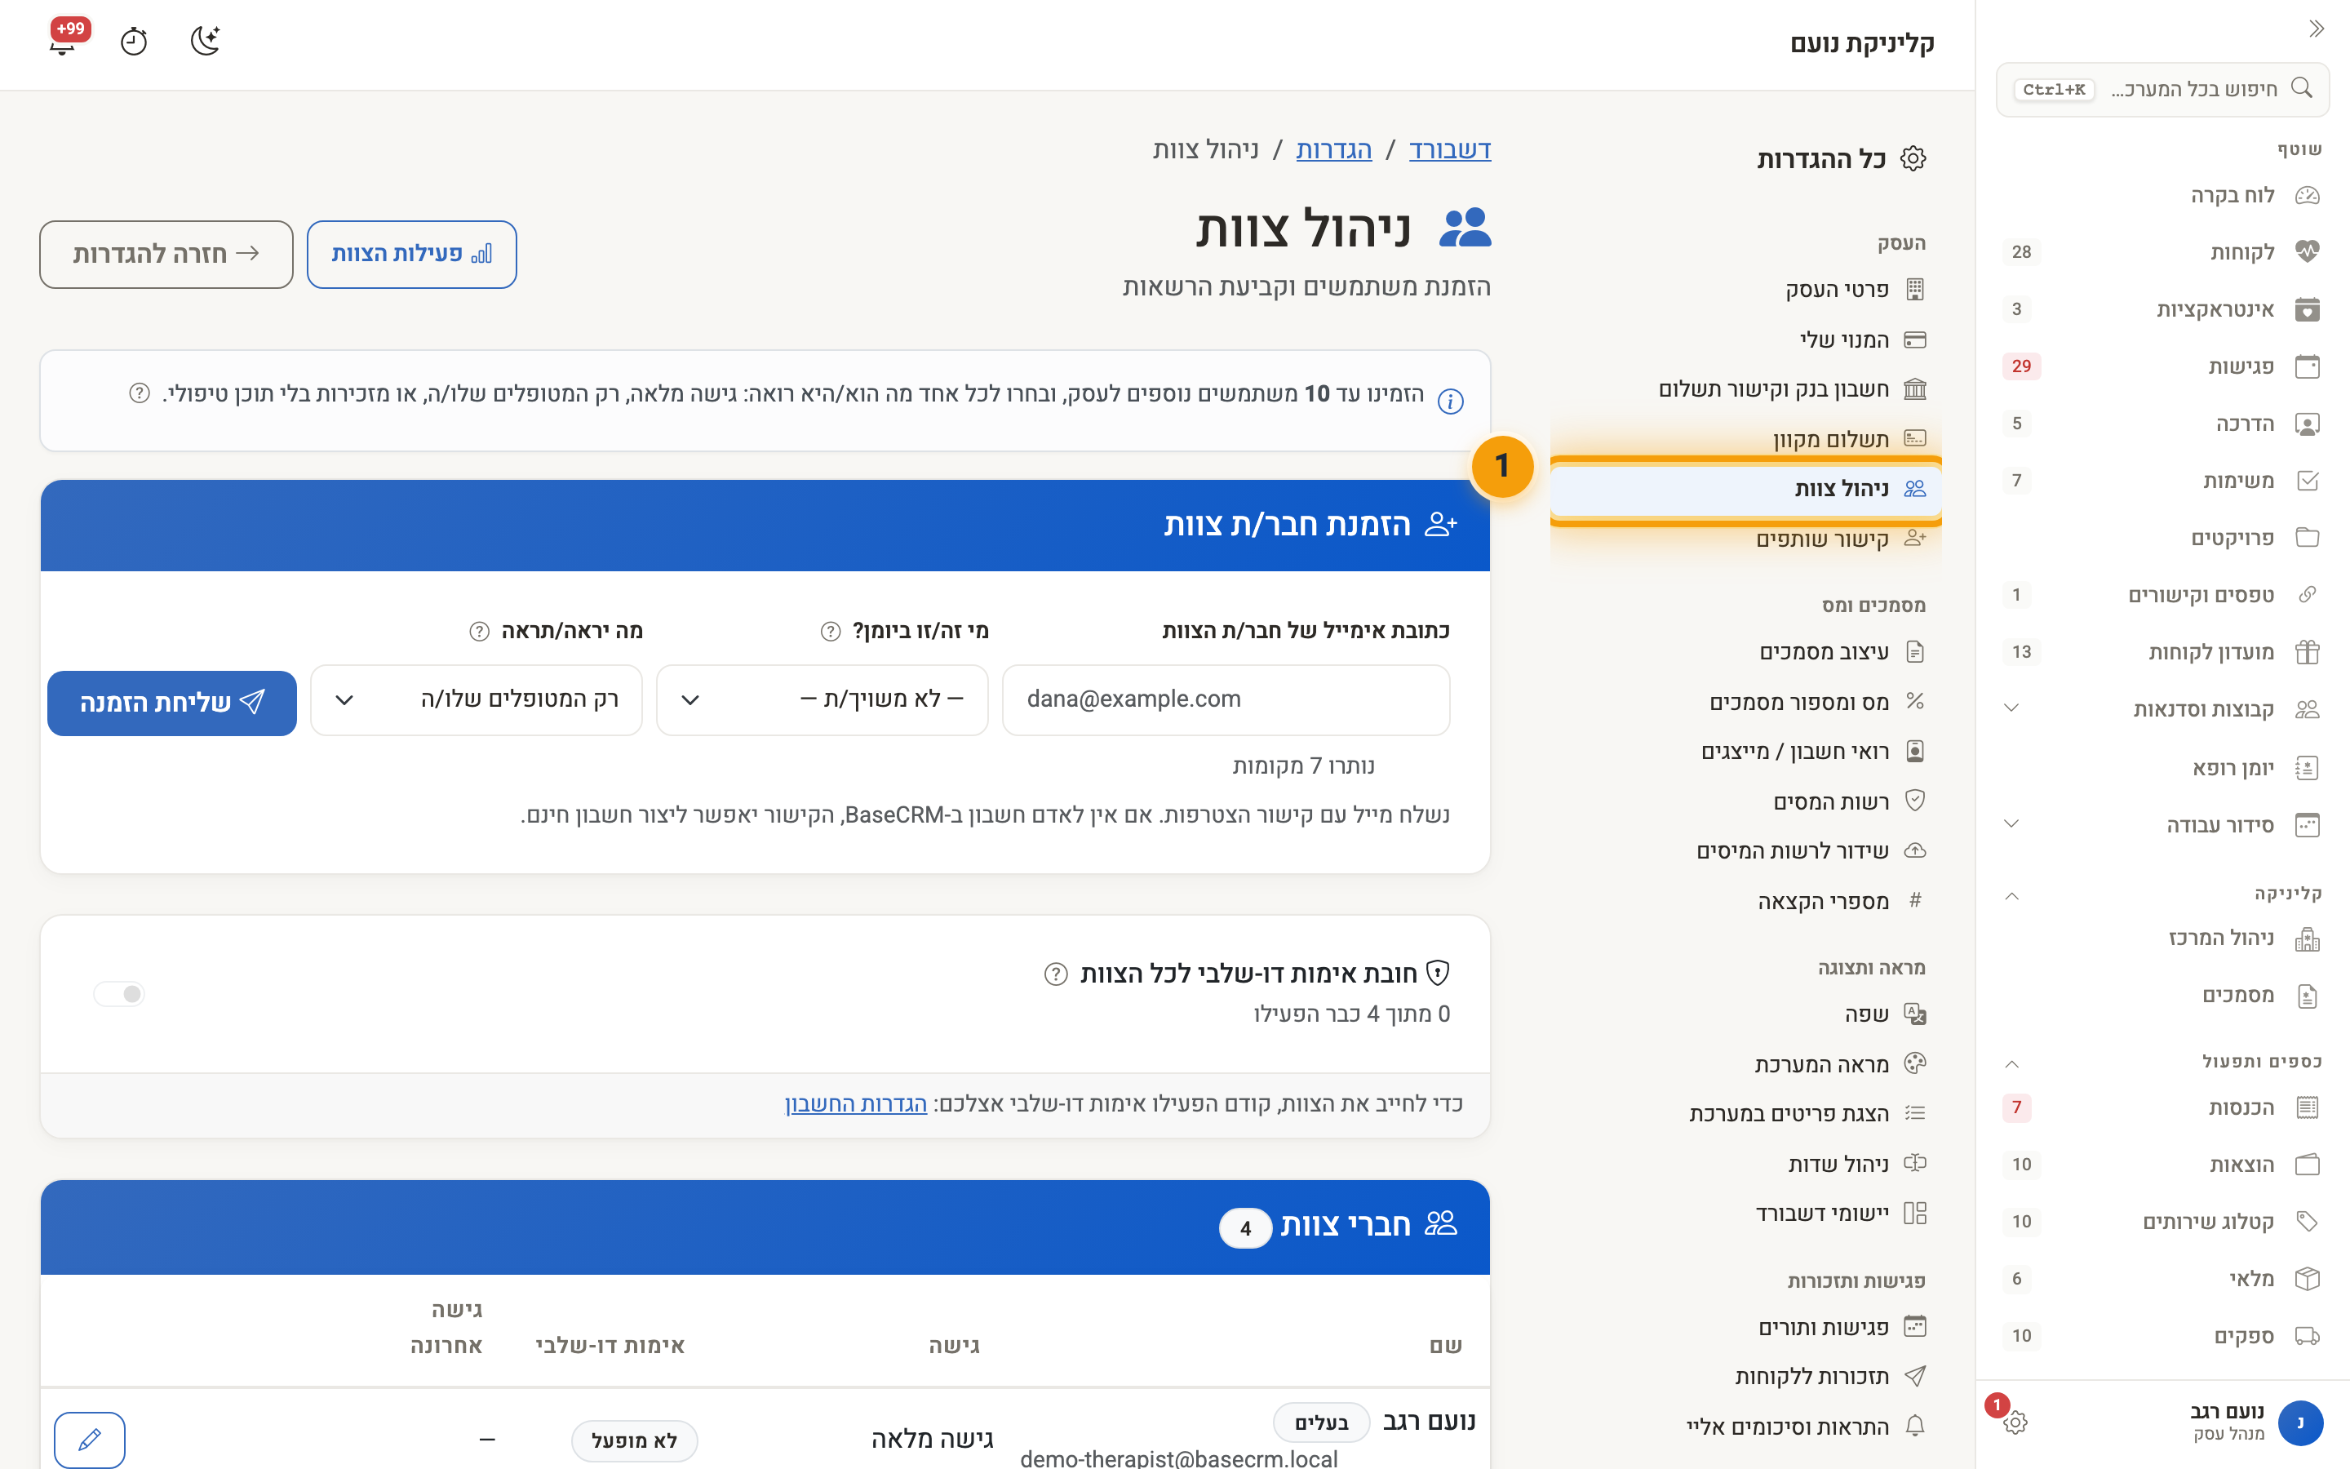This screenshot has width=2350, height=1469.
Task: Open פגישות meetings in sidebar
Action: coord(2162,366)
